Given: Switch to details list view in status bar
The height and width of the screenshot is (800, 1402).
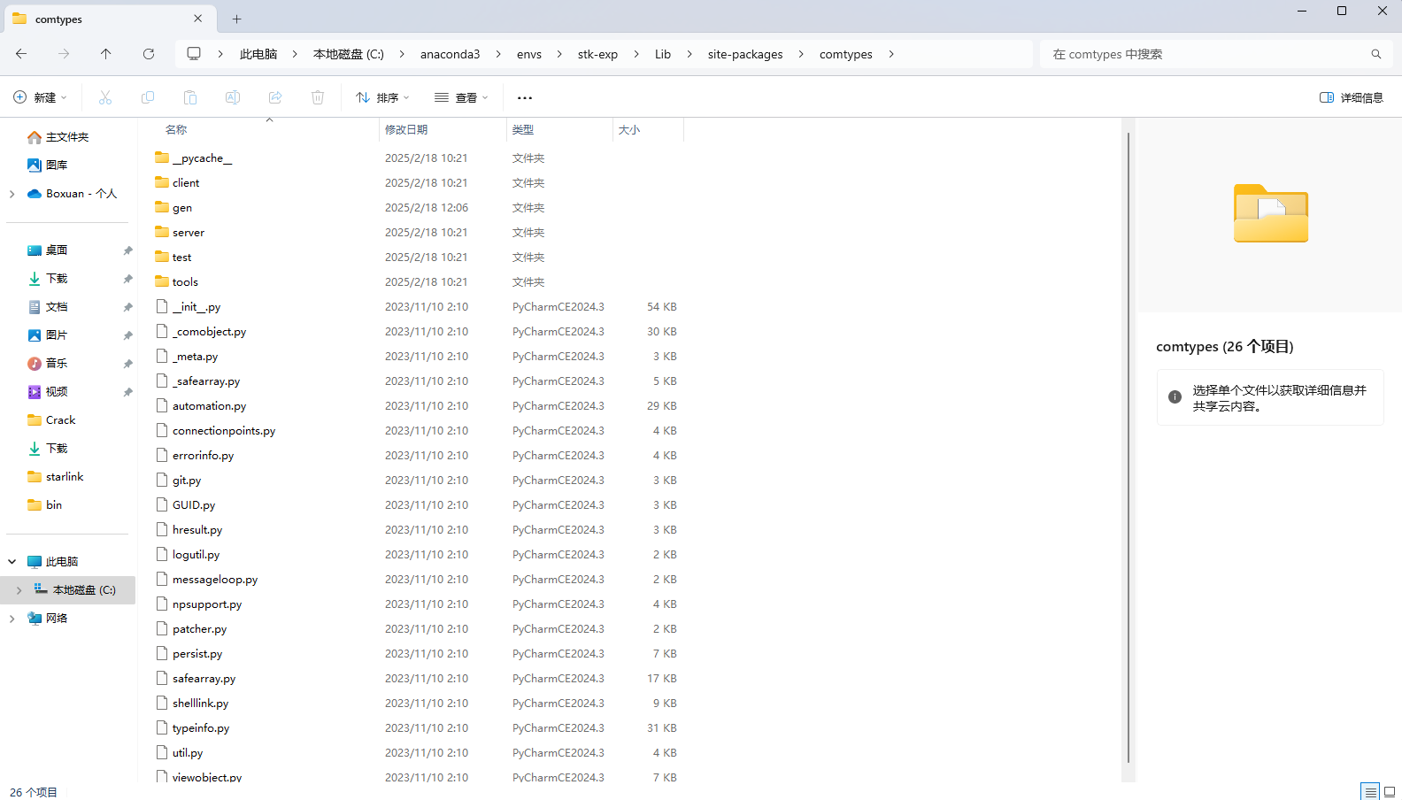Looking at the screenshot, I should tap(1370, 791).
